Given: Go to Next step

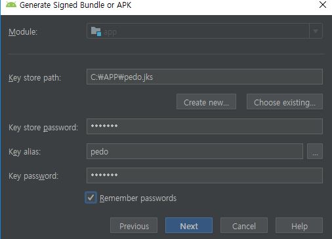Looking at the screenshot, I should [x=189, y=225].
